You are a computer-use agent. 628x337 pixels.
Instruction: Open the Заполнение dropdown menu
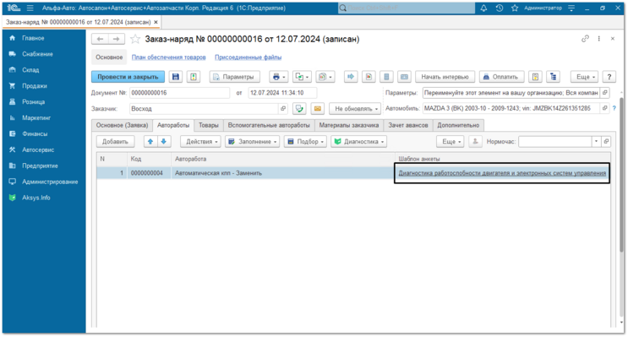[x=253, y=141]
